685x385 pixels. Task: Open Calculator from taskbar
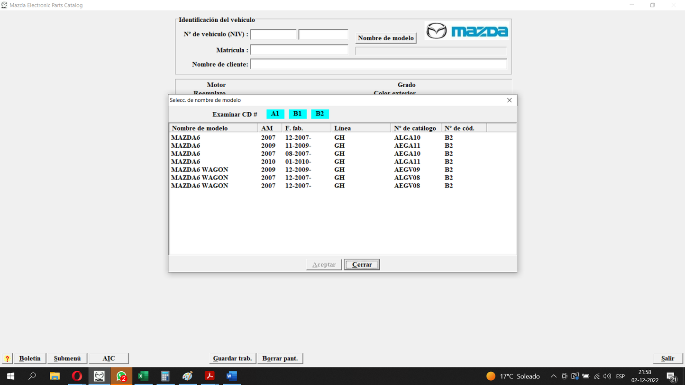[165, 376]
